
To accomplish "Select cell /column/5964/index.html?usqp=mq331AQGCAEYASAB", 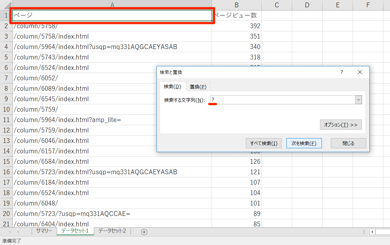I will (112, 47).
